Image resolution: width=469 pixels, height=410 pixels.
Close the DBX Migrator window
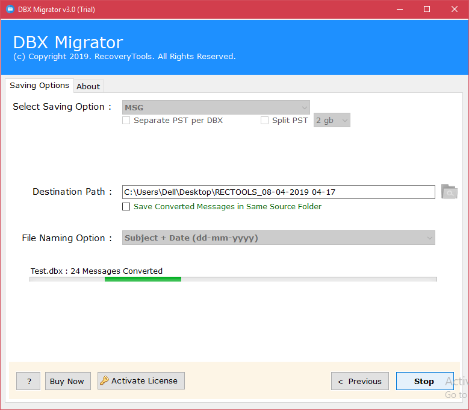pyautogui.click(x=455, y=9)
